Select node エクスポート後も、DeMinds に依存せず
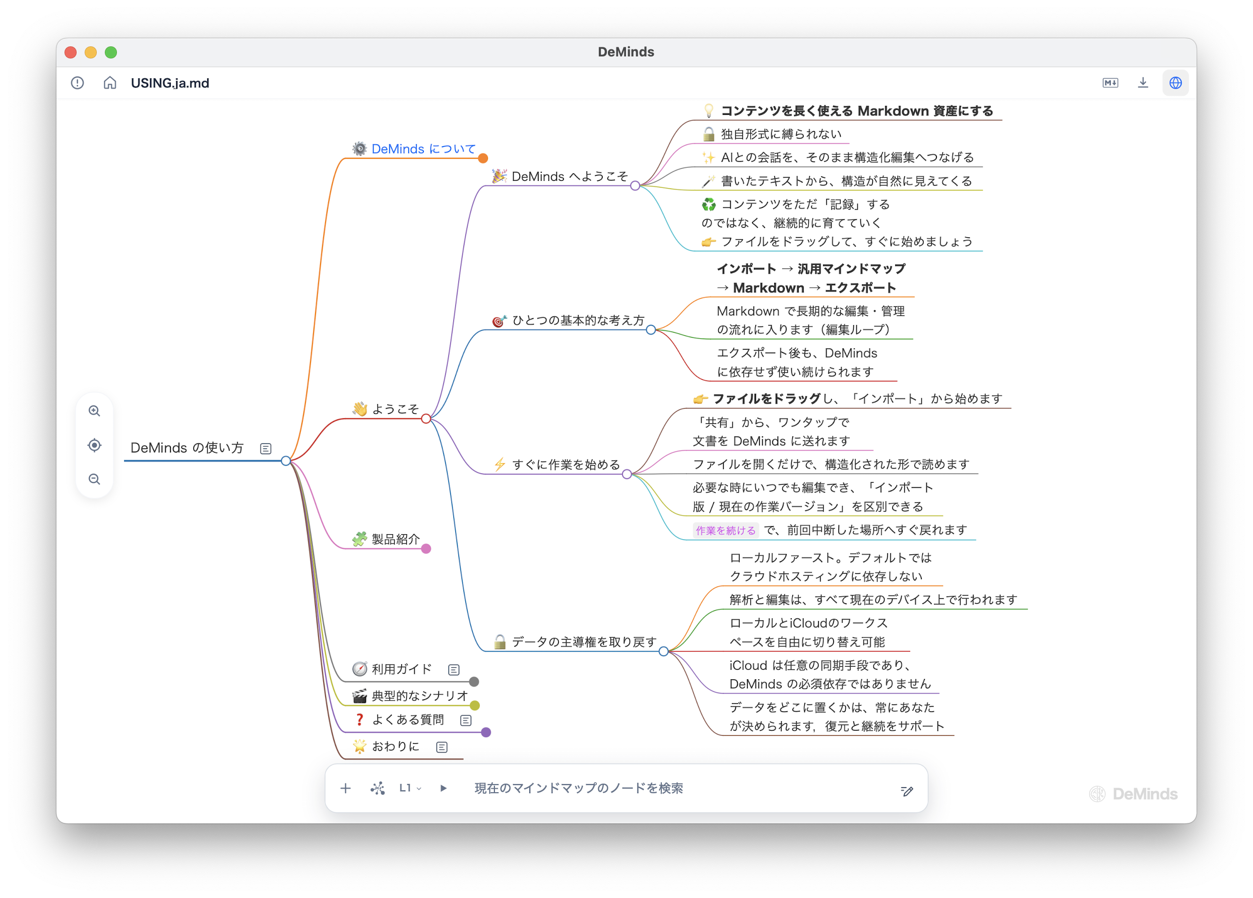The image size is (1253, 898). [x=797, y=362]
